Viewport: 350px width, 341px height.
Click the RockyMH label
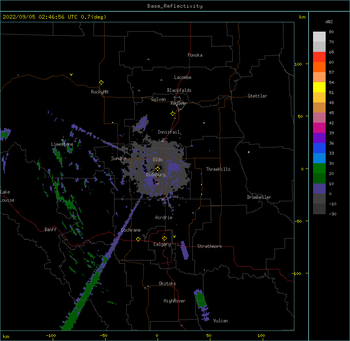click(x=99, y=92)
